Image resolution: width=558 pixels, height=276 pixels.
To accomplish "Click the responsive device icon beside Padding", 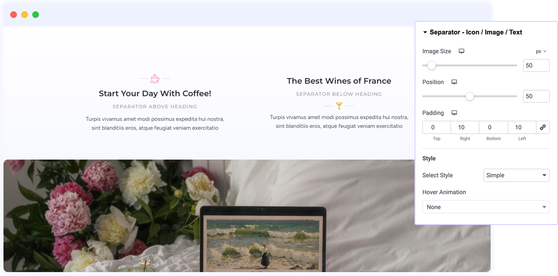I will pyautogui.click(x=454, y=113).
